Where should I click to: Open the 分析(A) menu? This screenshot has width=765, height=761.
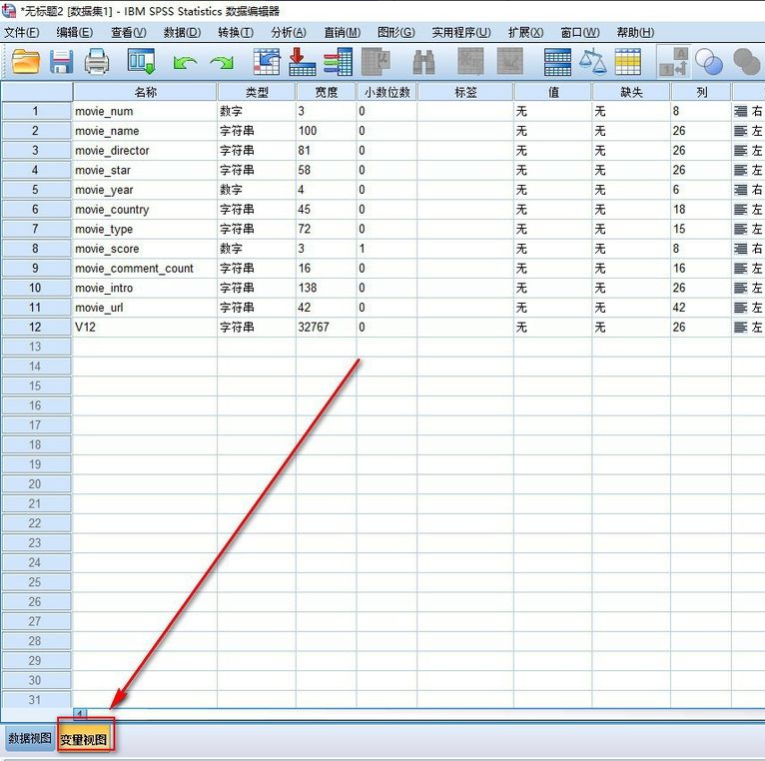coord(289,32)
